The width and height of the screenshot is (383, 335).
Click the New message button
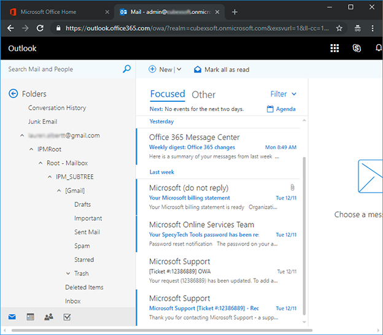click(160, 69)
